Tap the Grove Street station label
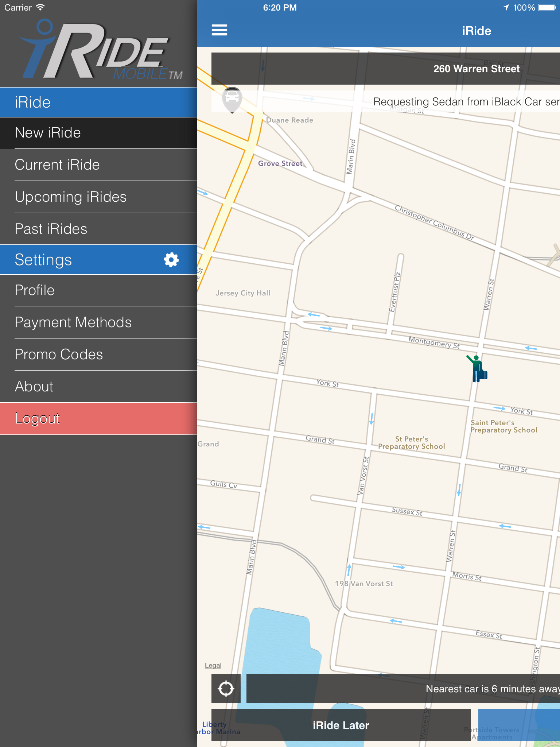 280,163
